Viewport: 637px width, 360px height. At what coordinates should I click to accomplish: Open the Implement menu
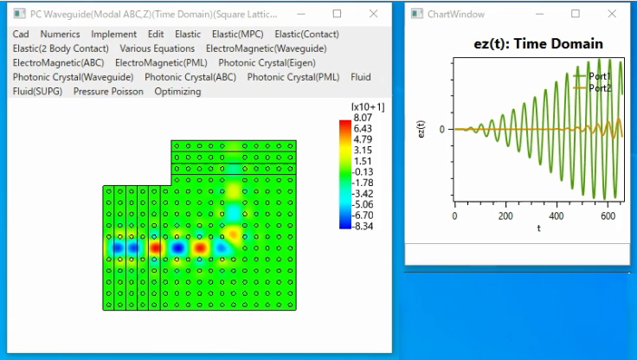click(x=113, y=34)
